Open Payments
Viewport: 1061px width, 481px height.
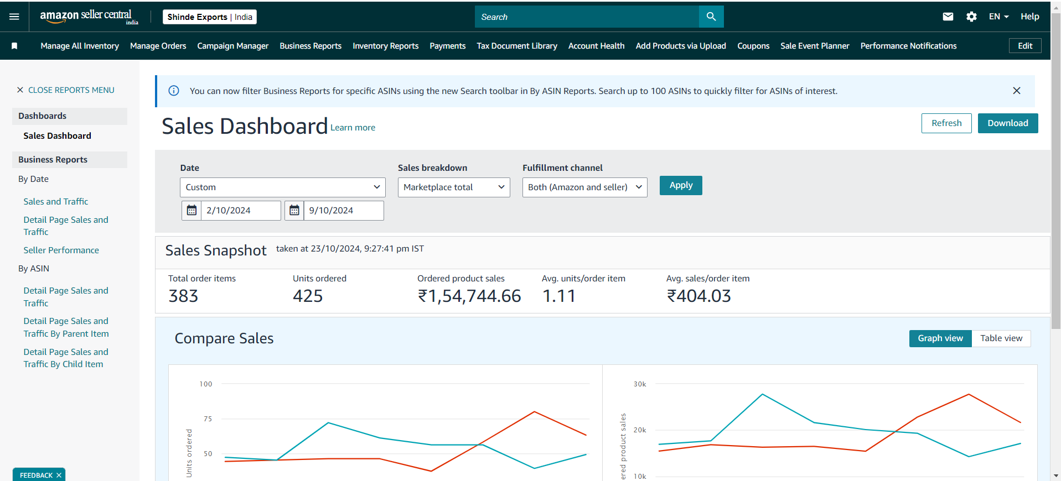point(448,46)
